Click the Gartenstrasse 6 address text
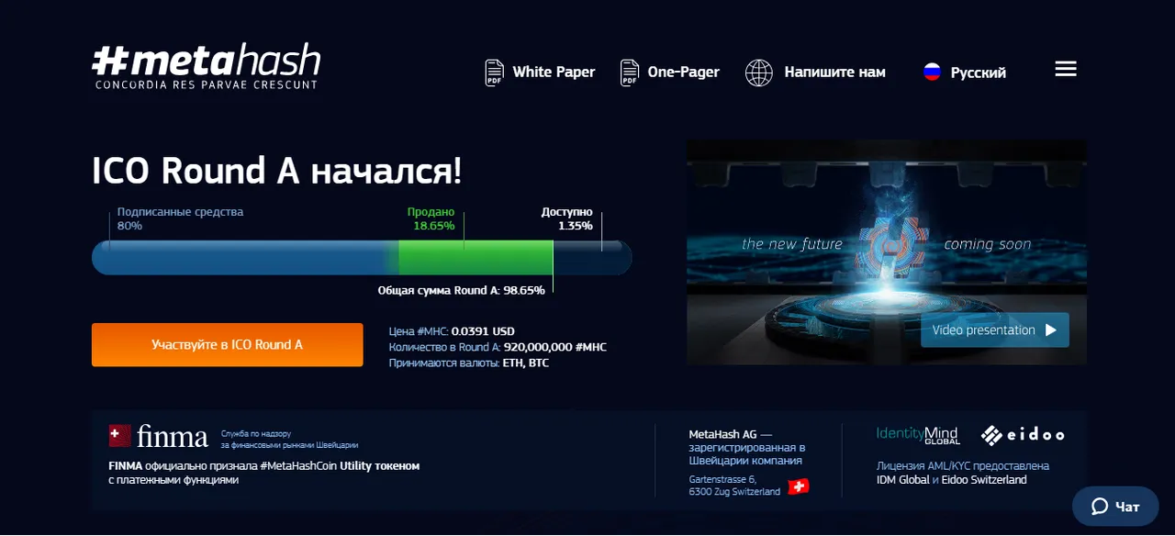The width and height of the screenshot is (1175, 536). pyautogui.click(x=734, y=486)
